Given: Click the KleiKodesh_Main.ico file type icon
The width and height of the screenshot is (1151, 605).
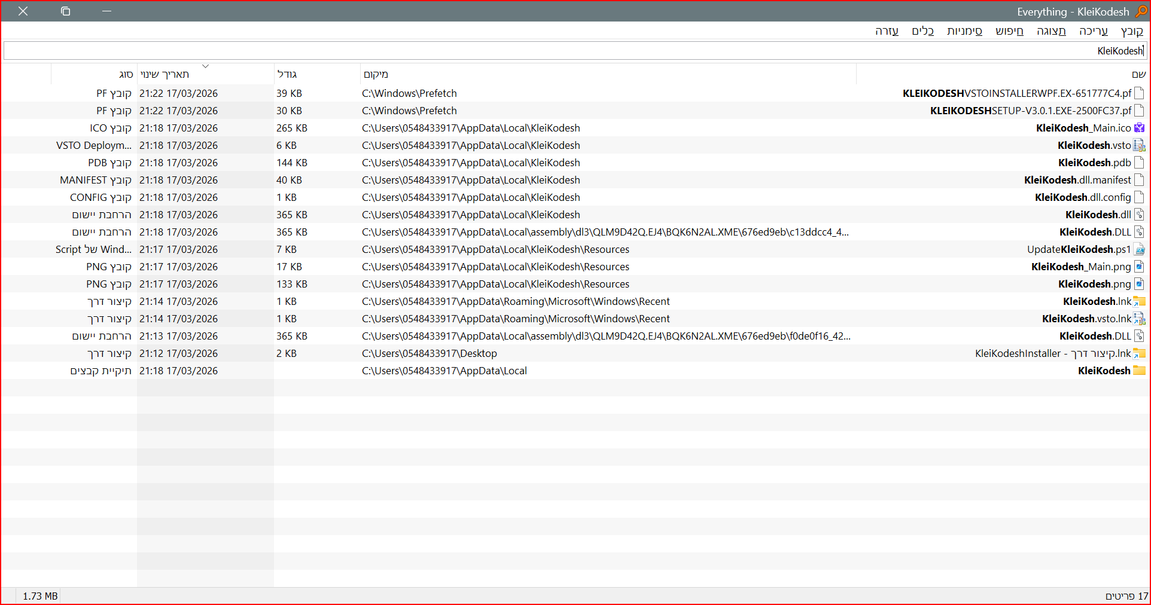Looking at the screenshot, I should click(x=1140, y=128).
